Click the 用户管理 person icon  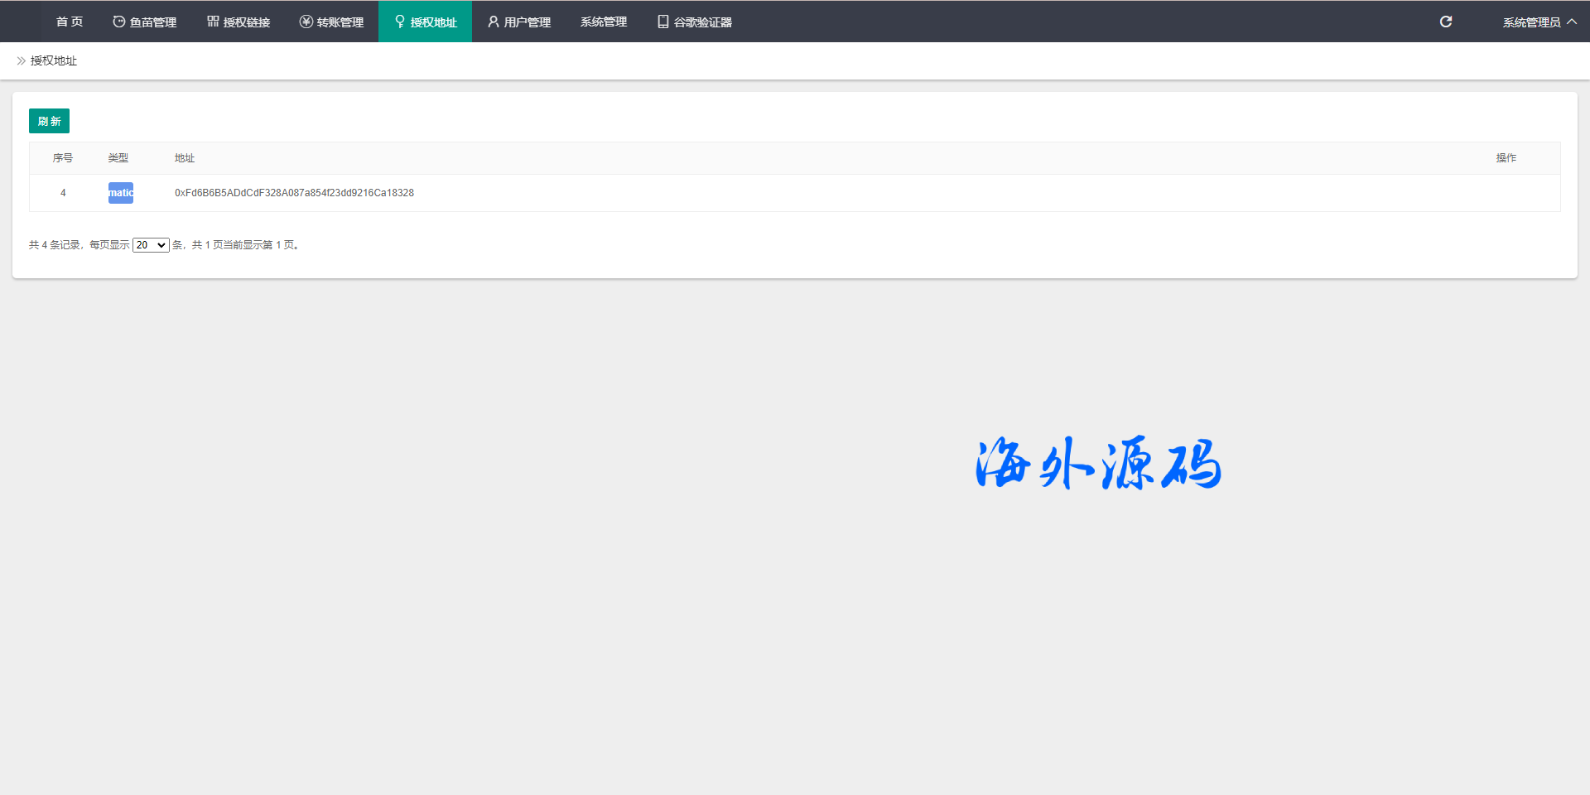point(494,22)
